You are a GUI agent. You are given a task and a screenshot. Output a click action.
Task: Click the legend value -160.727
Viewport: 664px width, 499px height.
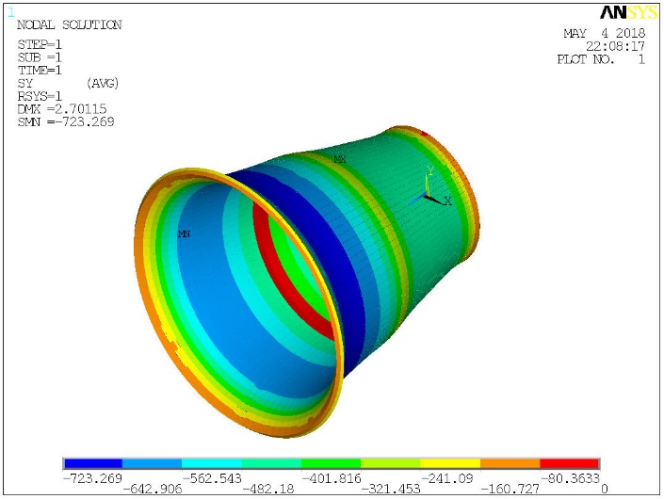[510, 490]
